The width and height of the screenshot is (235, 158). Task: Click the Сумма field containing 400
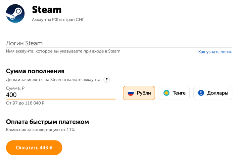coord(60,95)
